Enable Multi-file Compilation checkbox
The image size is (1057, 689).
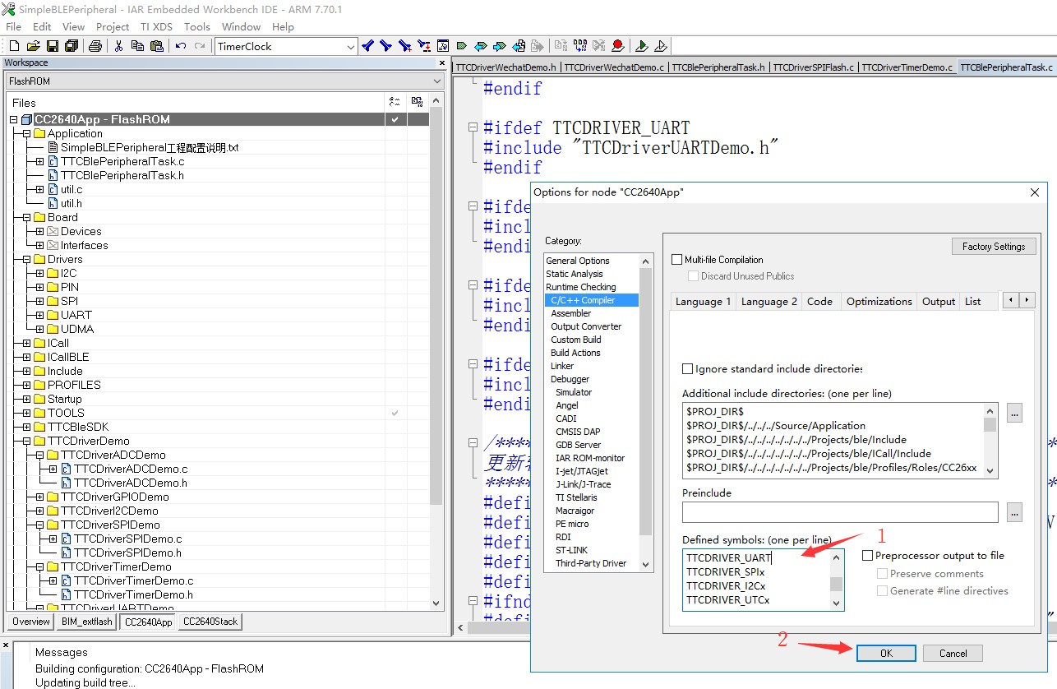(x=676, y=260)
